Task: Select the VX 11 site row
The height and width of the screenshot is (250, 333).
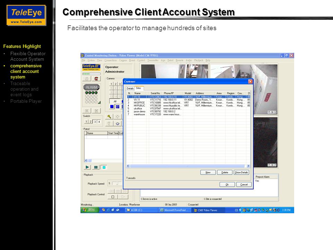Action: point(189,100)
